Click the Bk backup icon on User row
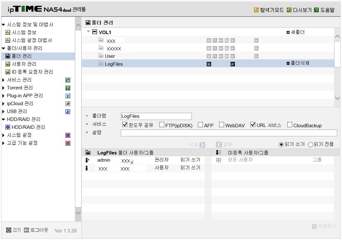Screen dimensions: 342x240 coord(256,56)
